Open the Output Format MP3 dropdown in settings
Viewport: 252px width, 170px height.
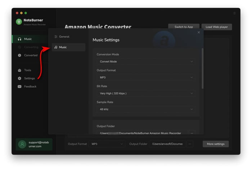(146, 77)
